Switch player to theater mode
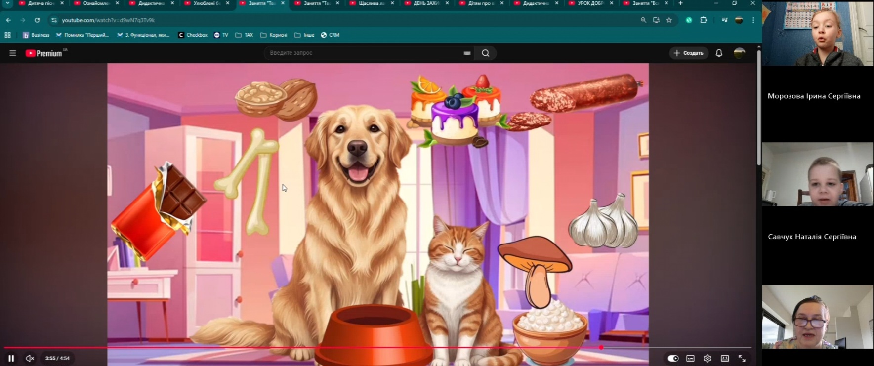 (x=725, y=358)
